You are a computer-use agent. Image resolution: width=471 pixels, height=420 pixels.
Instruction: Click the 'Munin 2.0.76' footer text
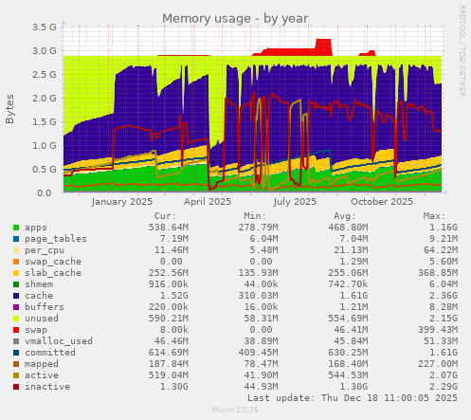[235, 410]
